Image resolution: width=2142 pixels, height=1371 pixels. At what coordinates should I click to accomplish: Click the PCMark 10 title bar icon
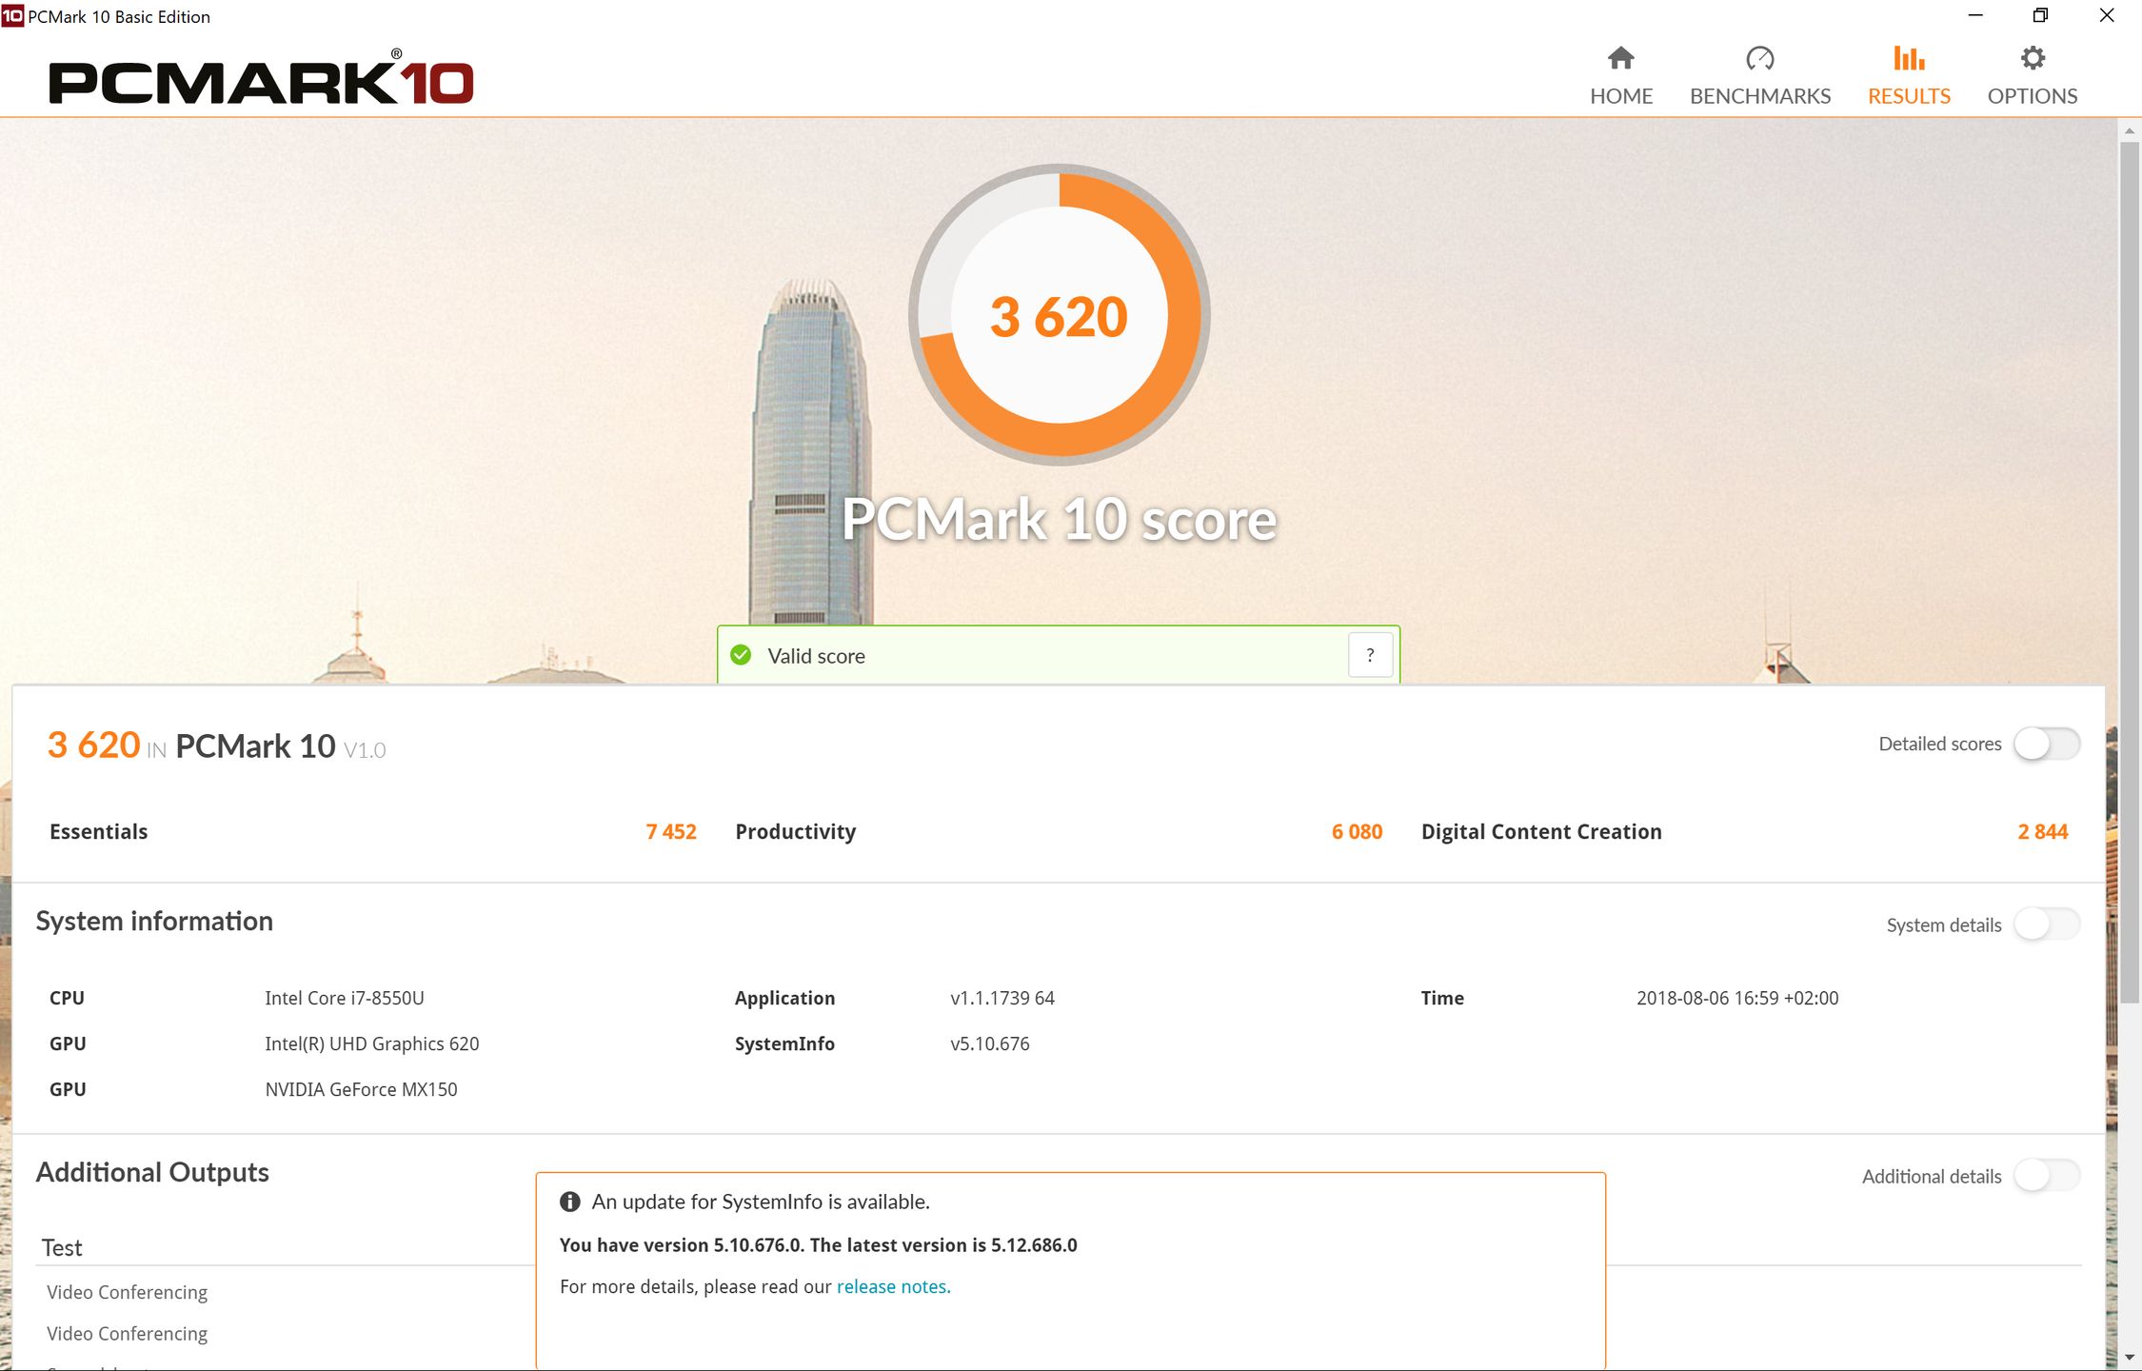click(x=12, y=16)
